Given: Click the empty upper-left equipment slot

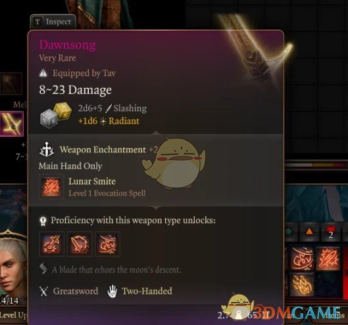Looking at the screenshot, I should tap(11, 83).
